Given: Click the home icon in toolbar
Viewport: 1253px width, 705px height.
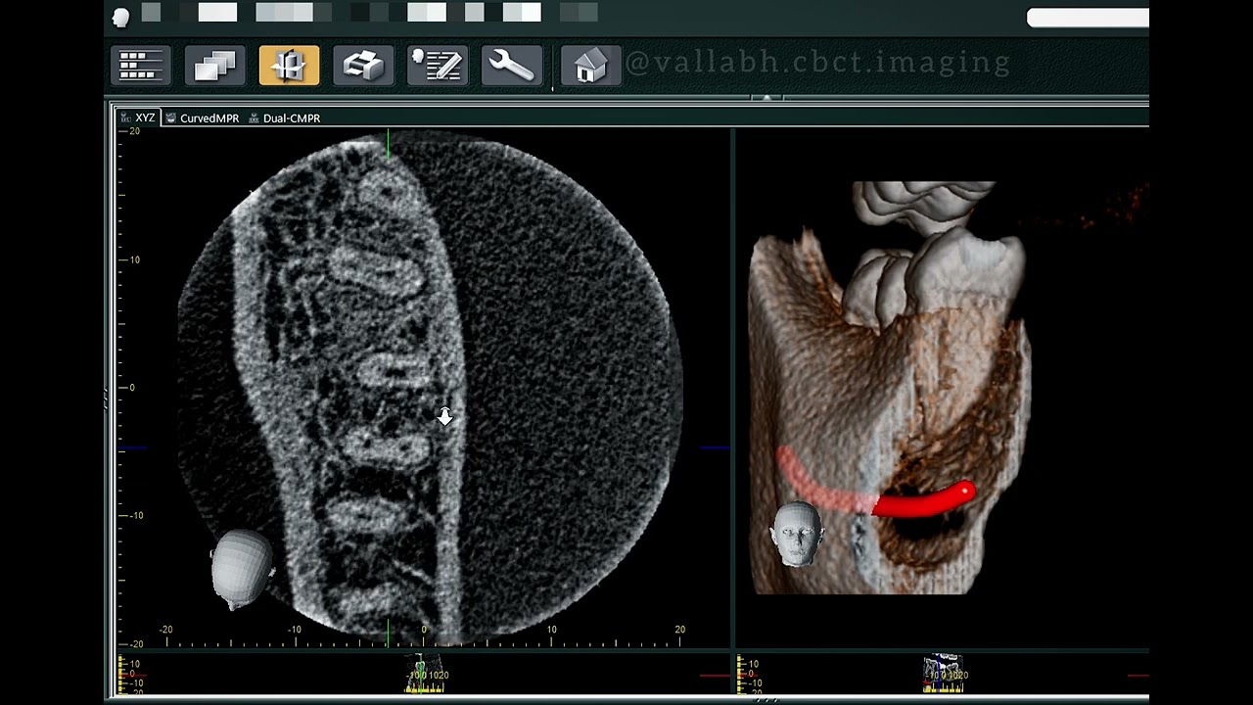Looking at the screenshot, I should (591, 66).
